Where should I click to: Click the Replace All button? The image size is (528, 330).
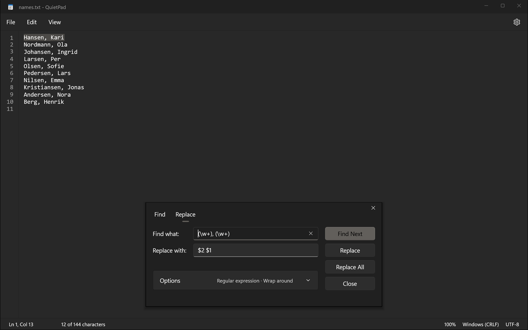click(350, 267)
